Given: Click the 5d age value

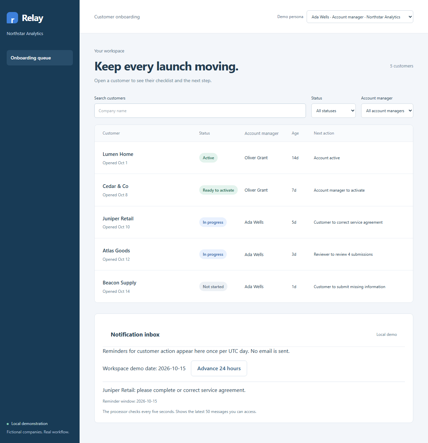Looking at the screenshot, I should (294, 222).
